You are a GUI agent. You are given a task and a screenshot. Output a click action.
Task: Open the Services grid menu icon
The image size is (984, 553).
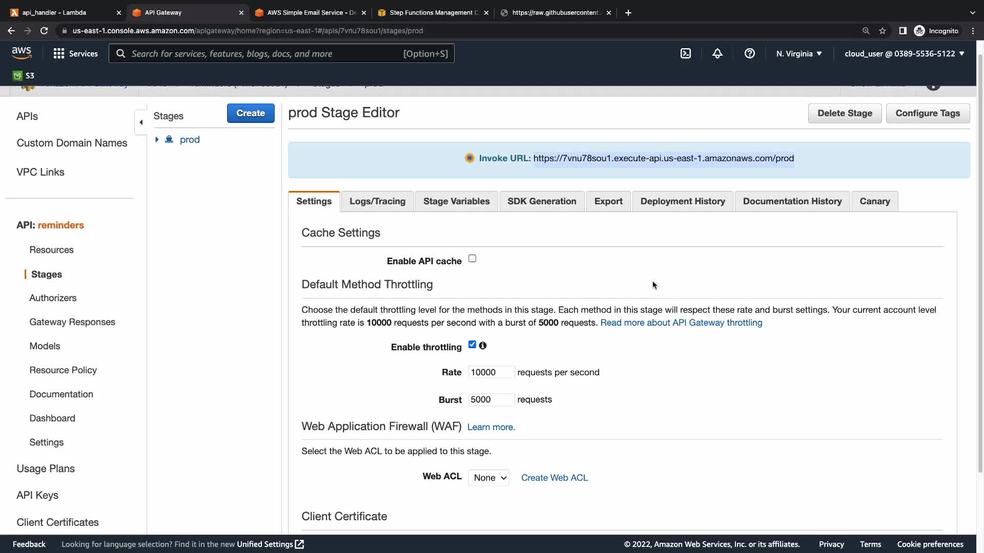[59, 53]
